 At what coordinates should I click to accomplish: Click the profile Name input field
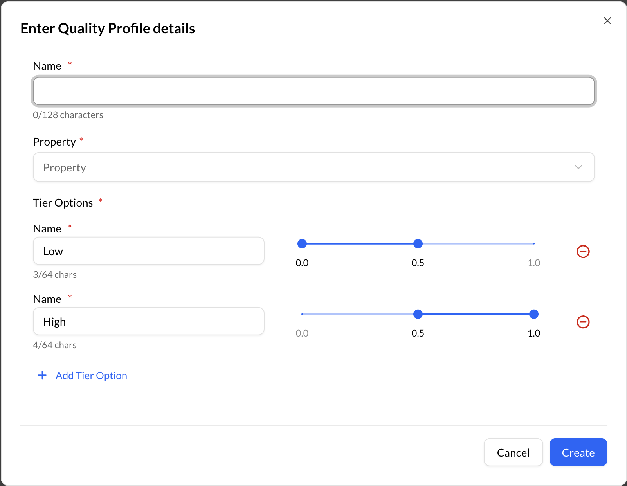313,91
